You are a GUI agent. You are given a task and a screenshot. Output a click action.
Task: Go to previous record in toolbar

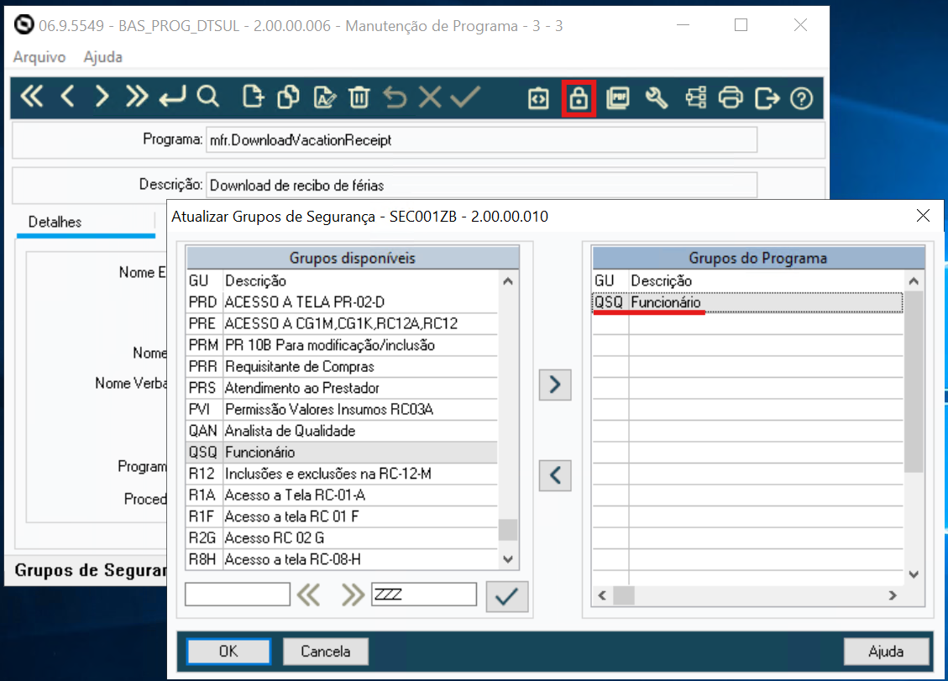67,97
